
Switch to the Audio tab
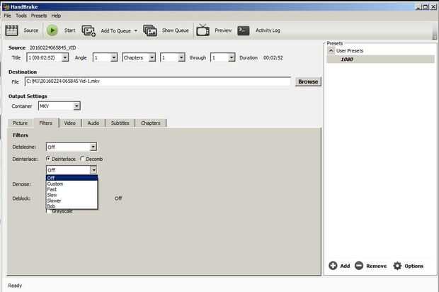[x=93, y=123]
